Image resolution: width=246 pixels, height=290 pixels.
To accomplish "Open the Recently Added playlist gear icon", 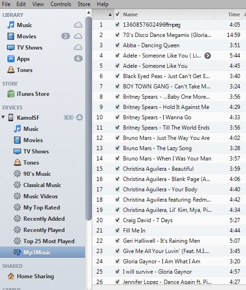I will pyautogui.click(x=17, y=218).
